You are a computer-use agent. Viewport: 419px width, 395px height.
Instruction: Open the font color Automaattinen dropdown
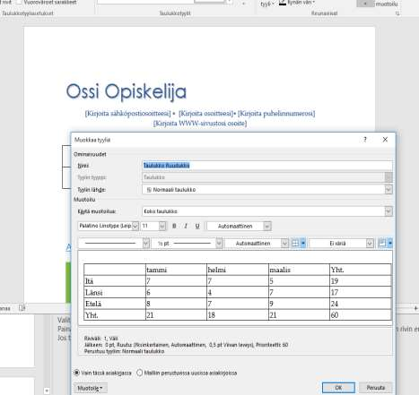coord(267,226)
